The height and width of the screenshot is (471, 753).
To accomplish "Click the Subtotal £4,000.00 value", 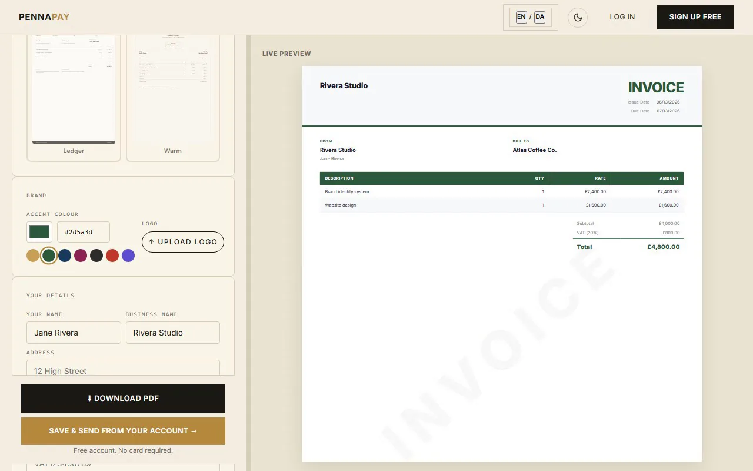I will [669, 224].
